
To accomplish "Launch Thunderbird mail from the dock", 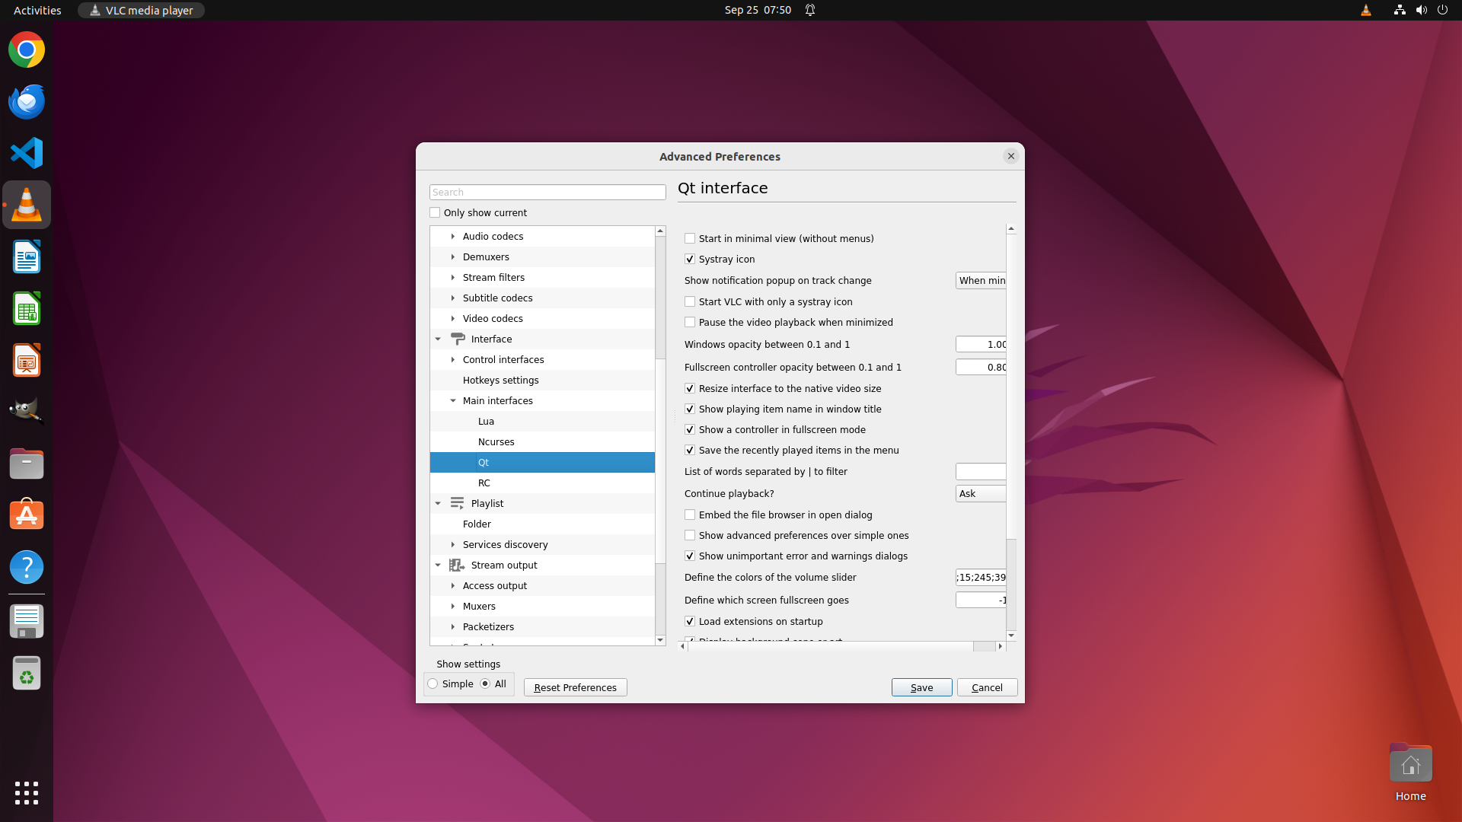I will 27,101.
